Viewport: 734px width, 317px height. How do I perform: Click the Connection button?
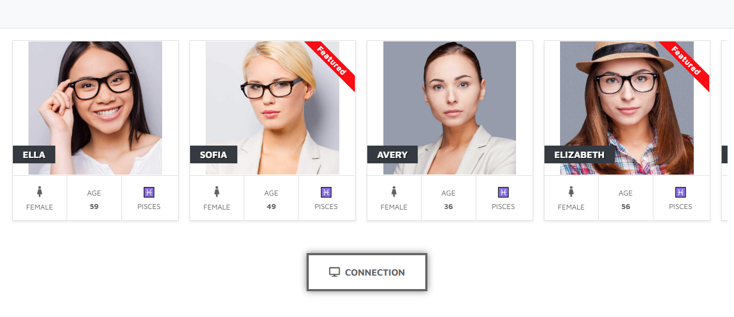[x=367, y=272]
